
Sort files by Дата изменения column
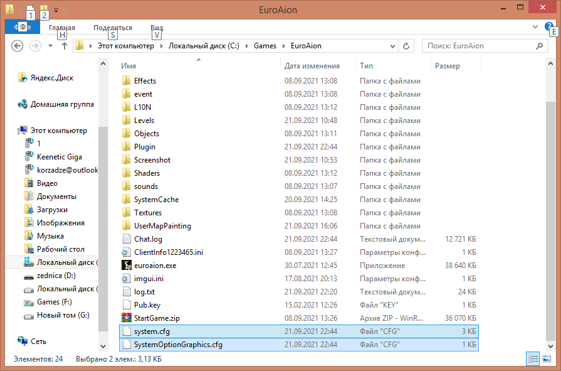pyautogui.click(x=312, y=66)
